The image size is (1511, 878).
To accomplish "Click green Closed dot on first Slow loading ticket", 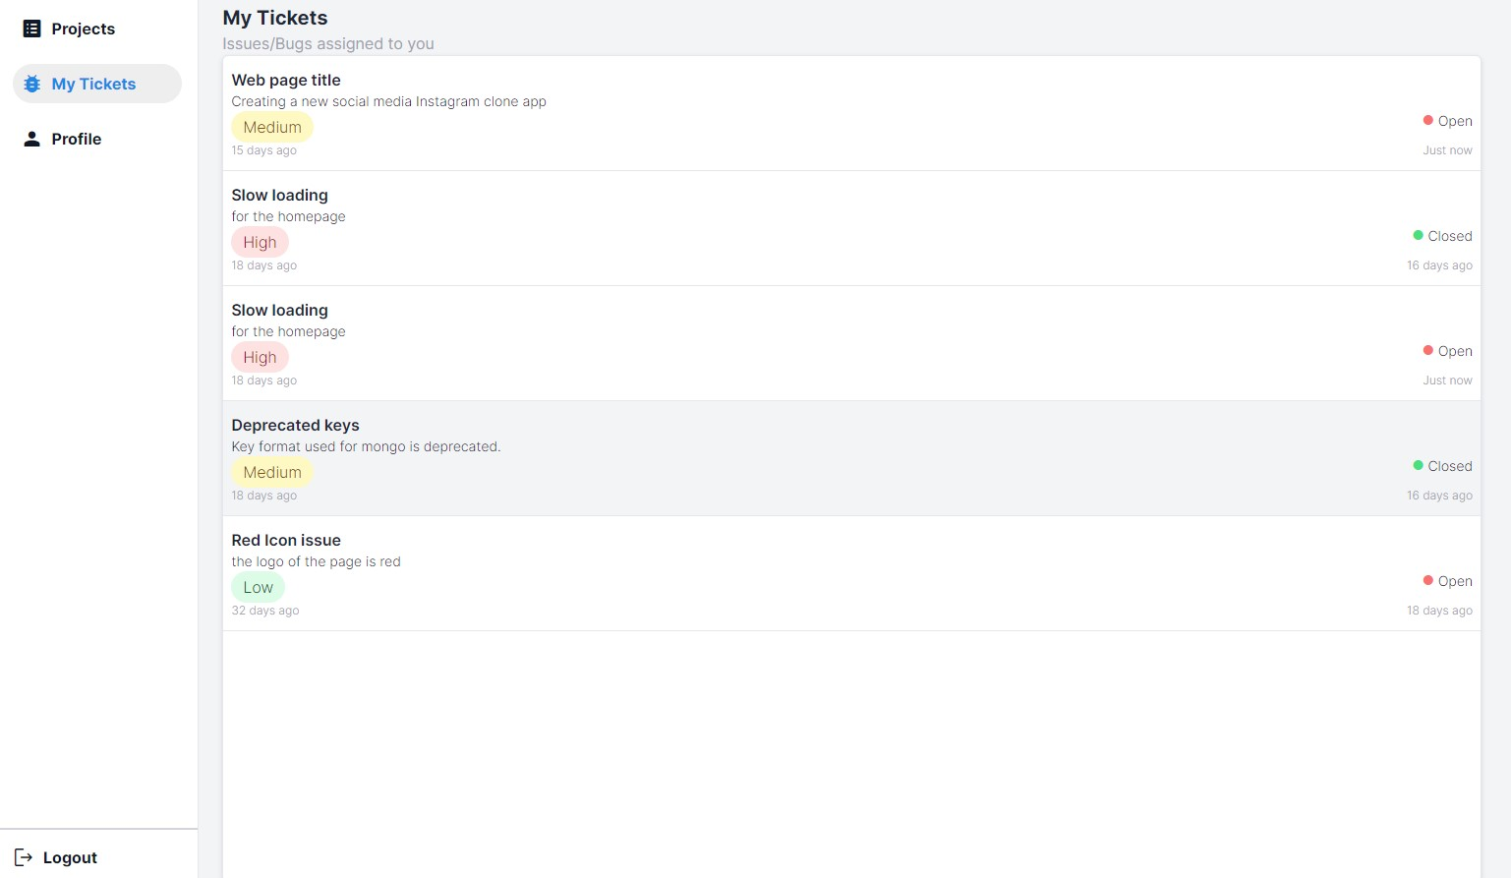I will pyautogui.click(x=1418, y=235).
